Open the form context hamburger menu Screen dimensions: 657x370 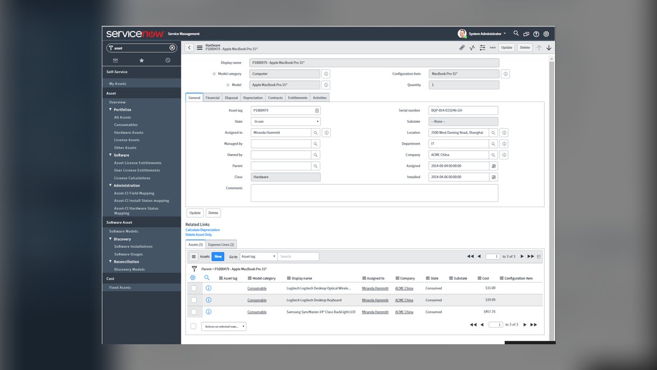(x=199, y=48)
